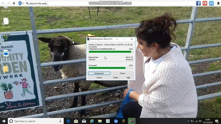The image size is (221, 124).
Task: Show hidden system tray icons
Action: 188,121
